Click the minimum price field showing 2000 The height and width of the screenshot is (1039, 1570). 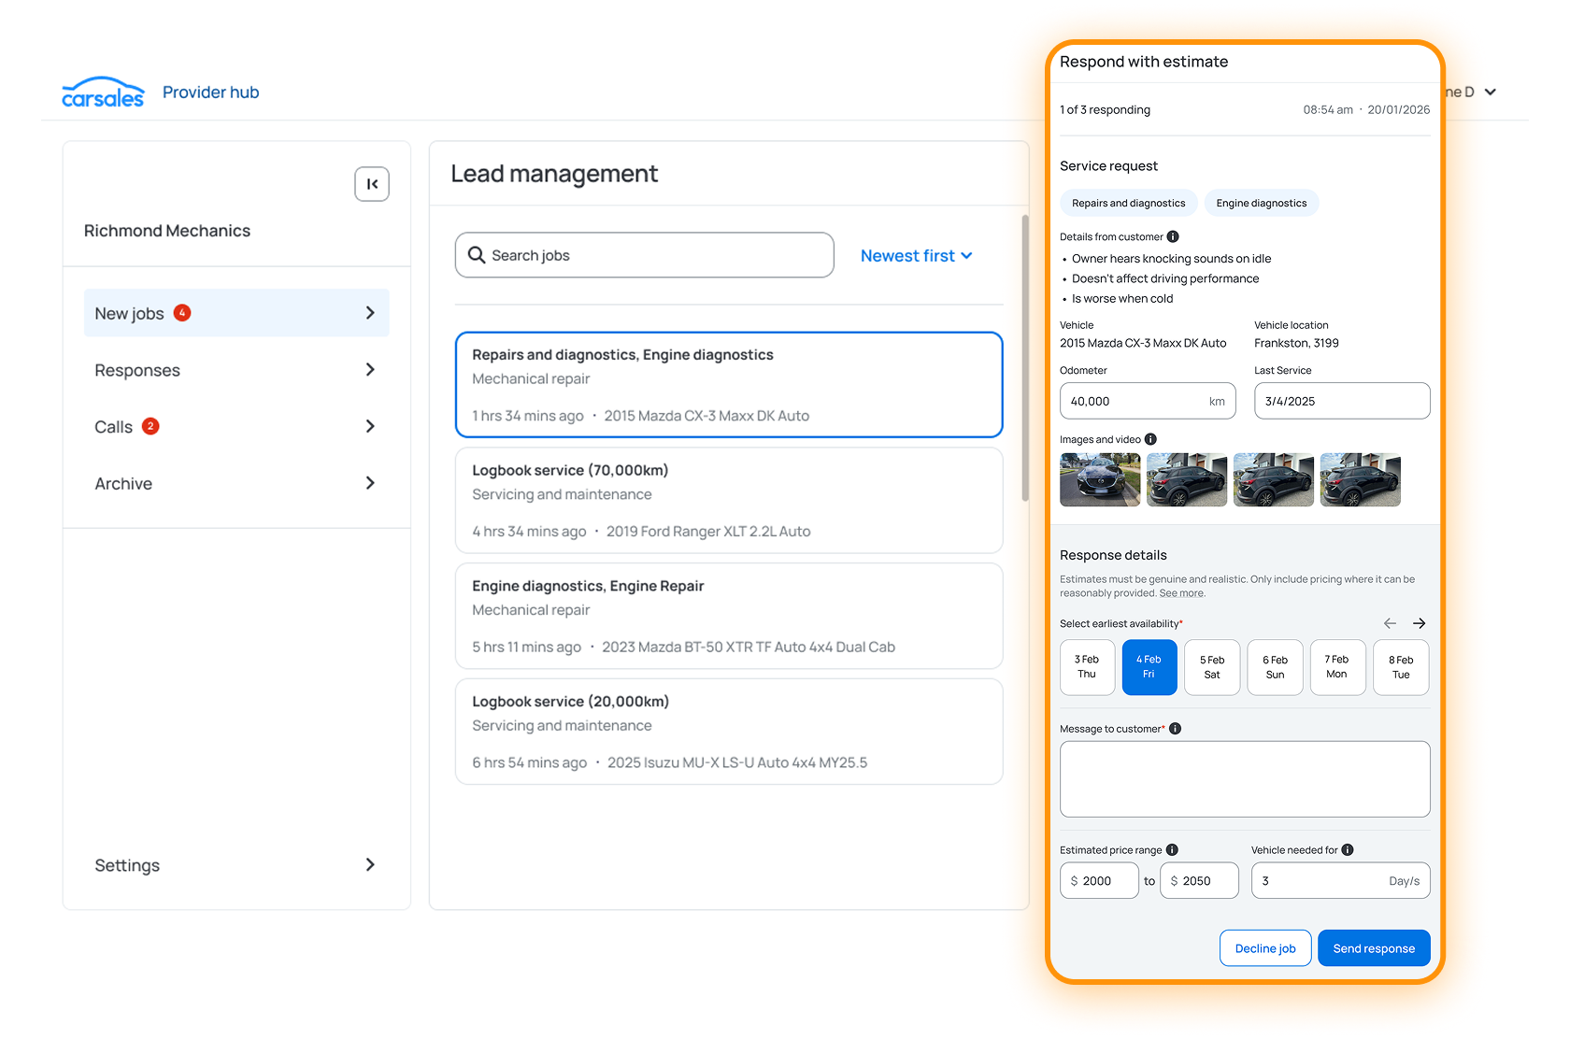click(x=1099, y=881)
